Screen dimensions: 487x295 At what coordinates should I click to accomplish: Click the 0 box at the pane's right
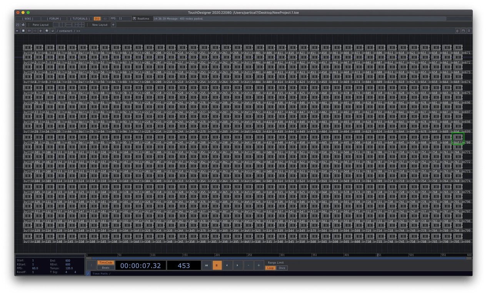457,31
